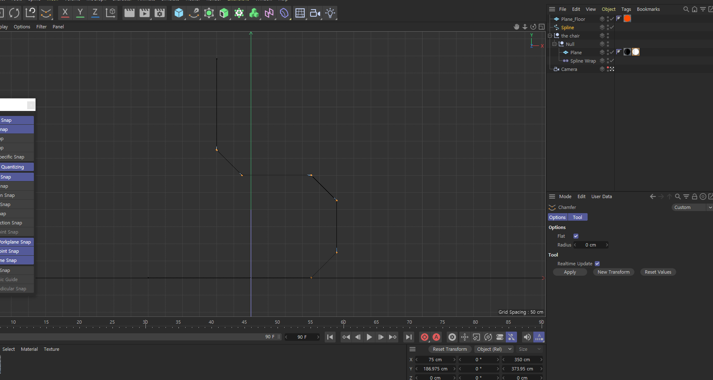Open the viewport Panel menu

58,27
